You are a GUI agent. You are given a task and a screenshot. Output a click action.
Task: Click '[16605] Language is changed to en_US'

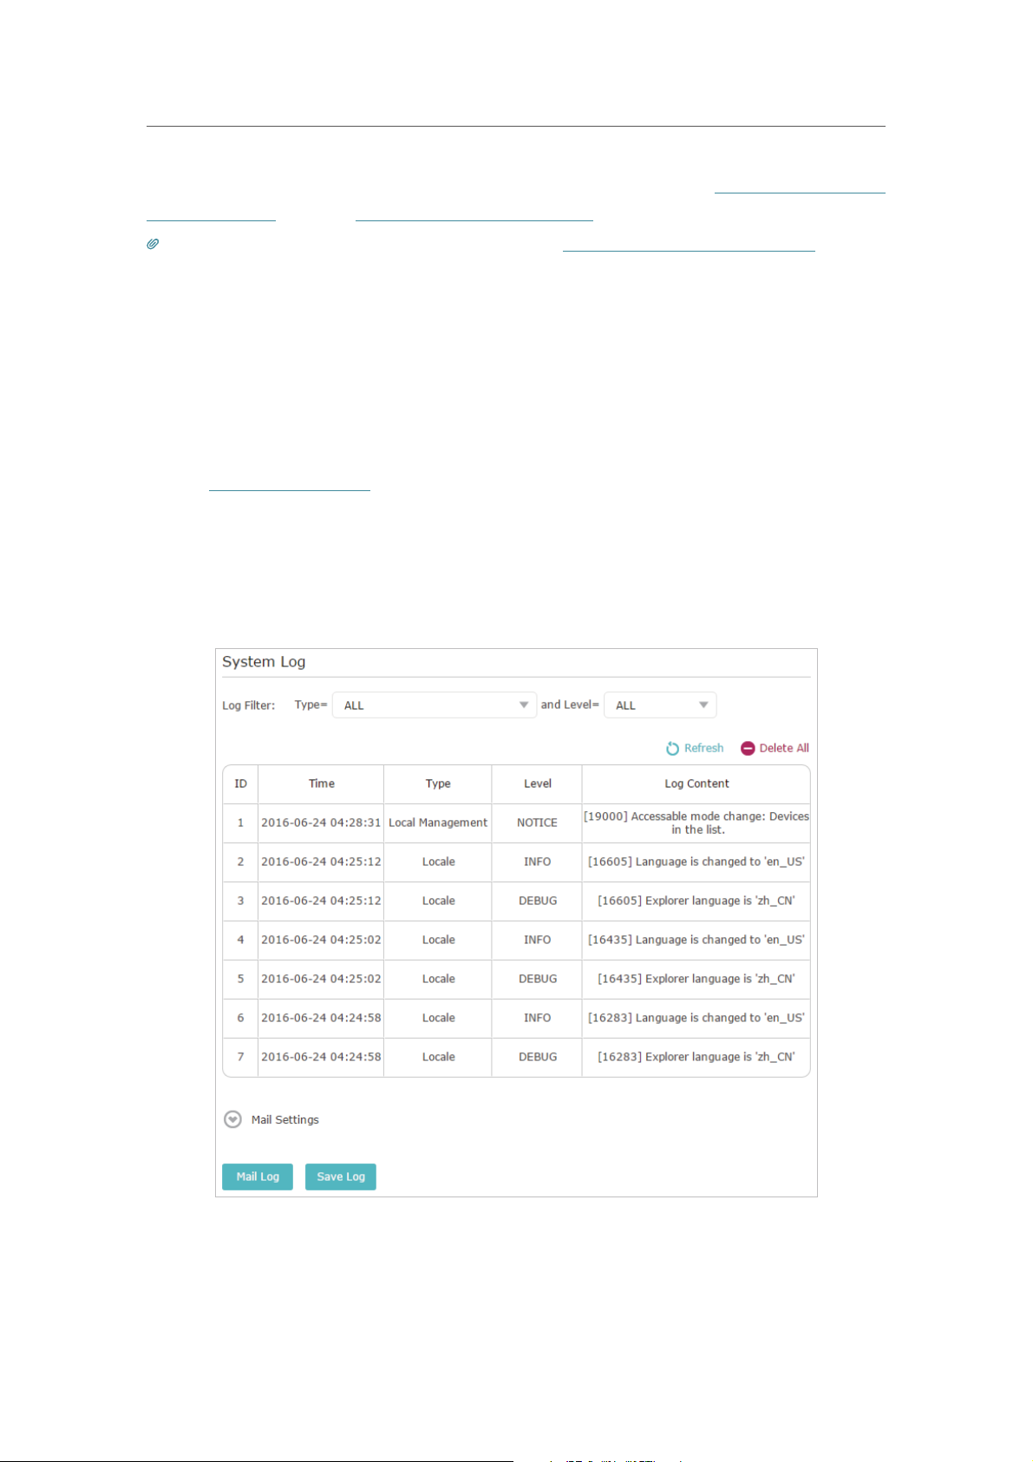point(696,862)
